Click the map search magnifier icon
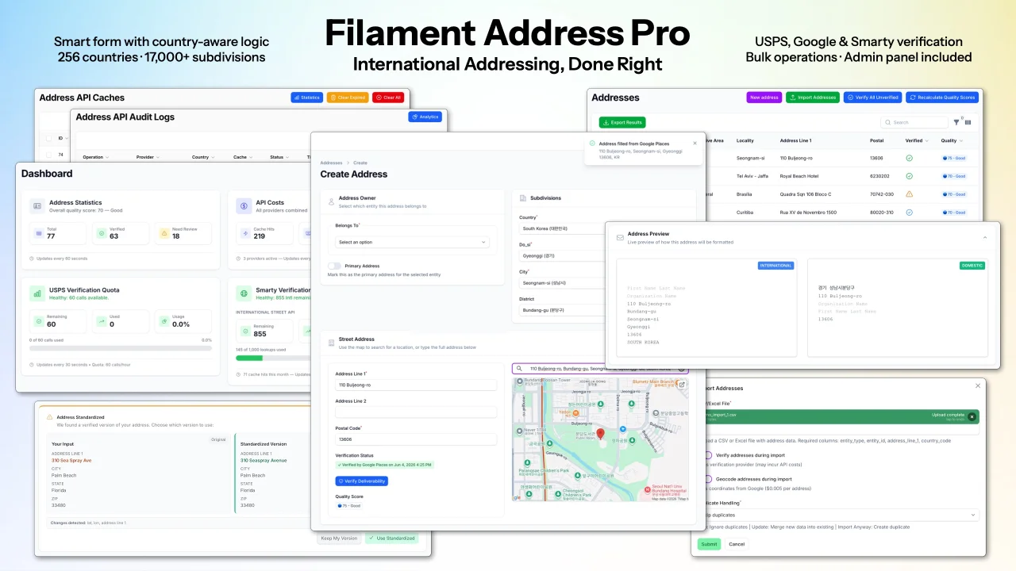Viewport: 1016px width, 571px height. tap(519, 369)
